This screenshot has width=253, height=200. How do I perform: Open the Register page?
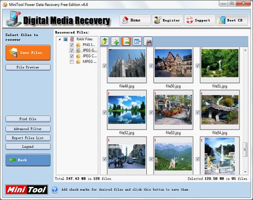point(168,20)
